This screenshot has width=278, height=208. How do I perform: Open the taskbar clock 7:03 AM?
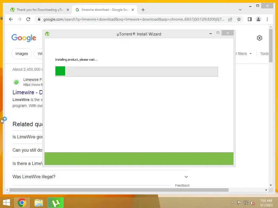266,203
